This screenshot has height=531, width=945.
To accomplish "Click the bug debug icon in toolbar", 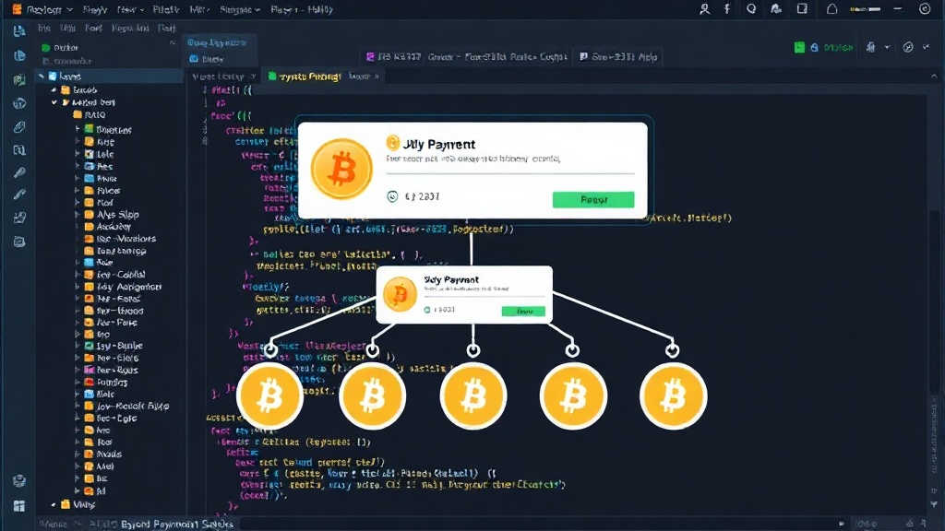I will [x=870, y=47].
